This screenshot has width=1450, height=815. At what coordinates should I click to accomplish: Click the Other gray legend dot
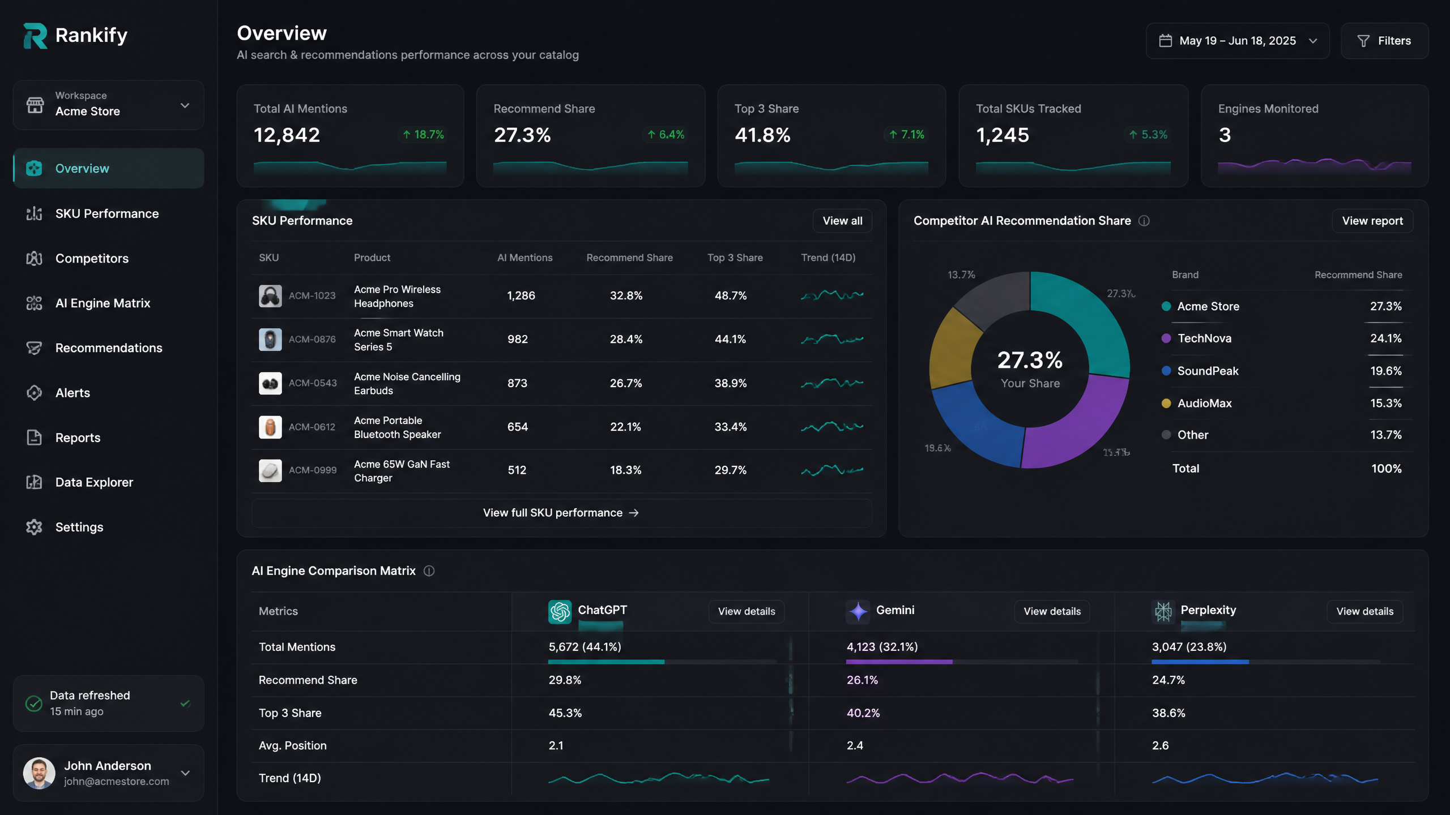click(1166, 435)
